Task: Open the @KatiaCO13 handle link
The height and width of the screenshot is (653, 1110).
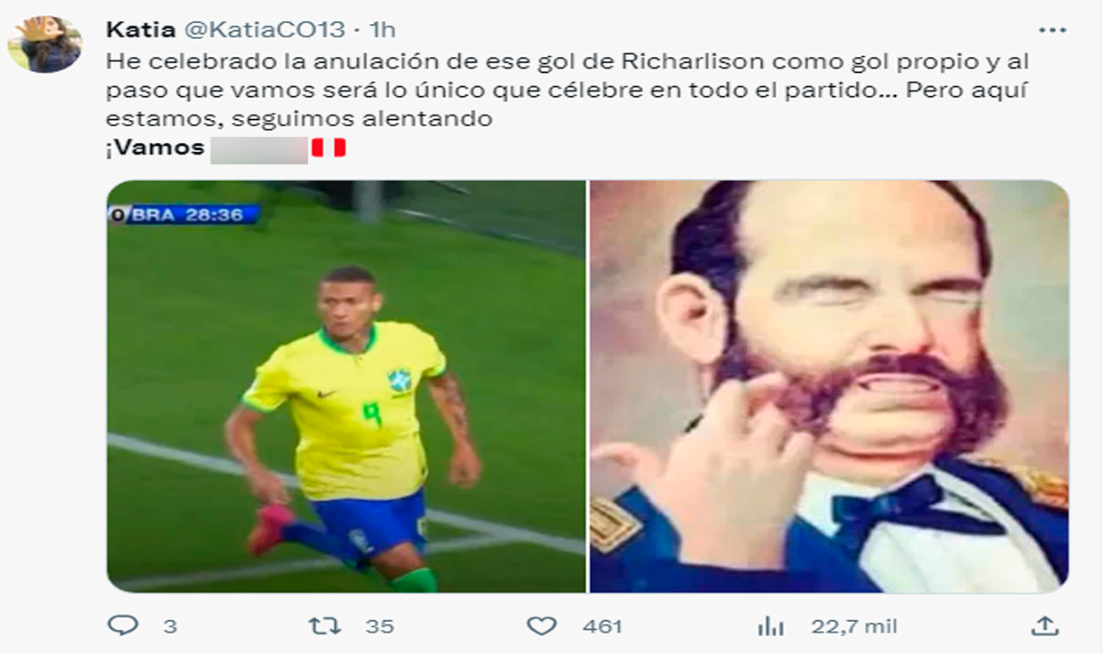Action: coord(264,29)
